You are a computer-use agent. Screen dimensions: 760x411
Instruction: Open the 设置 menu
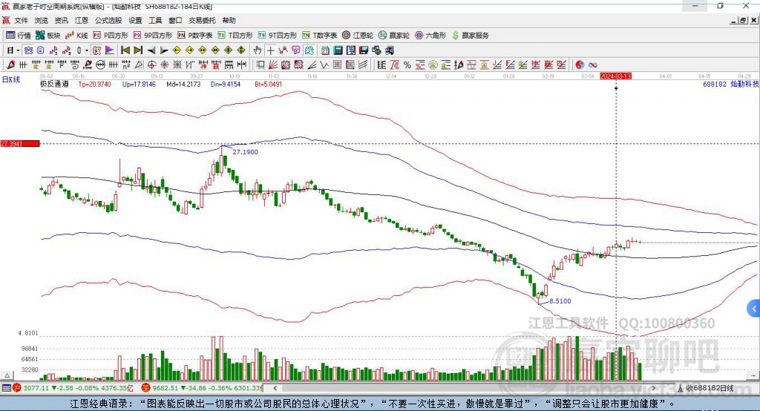click(x=135, y=20)
